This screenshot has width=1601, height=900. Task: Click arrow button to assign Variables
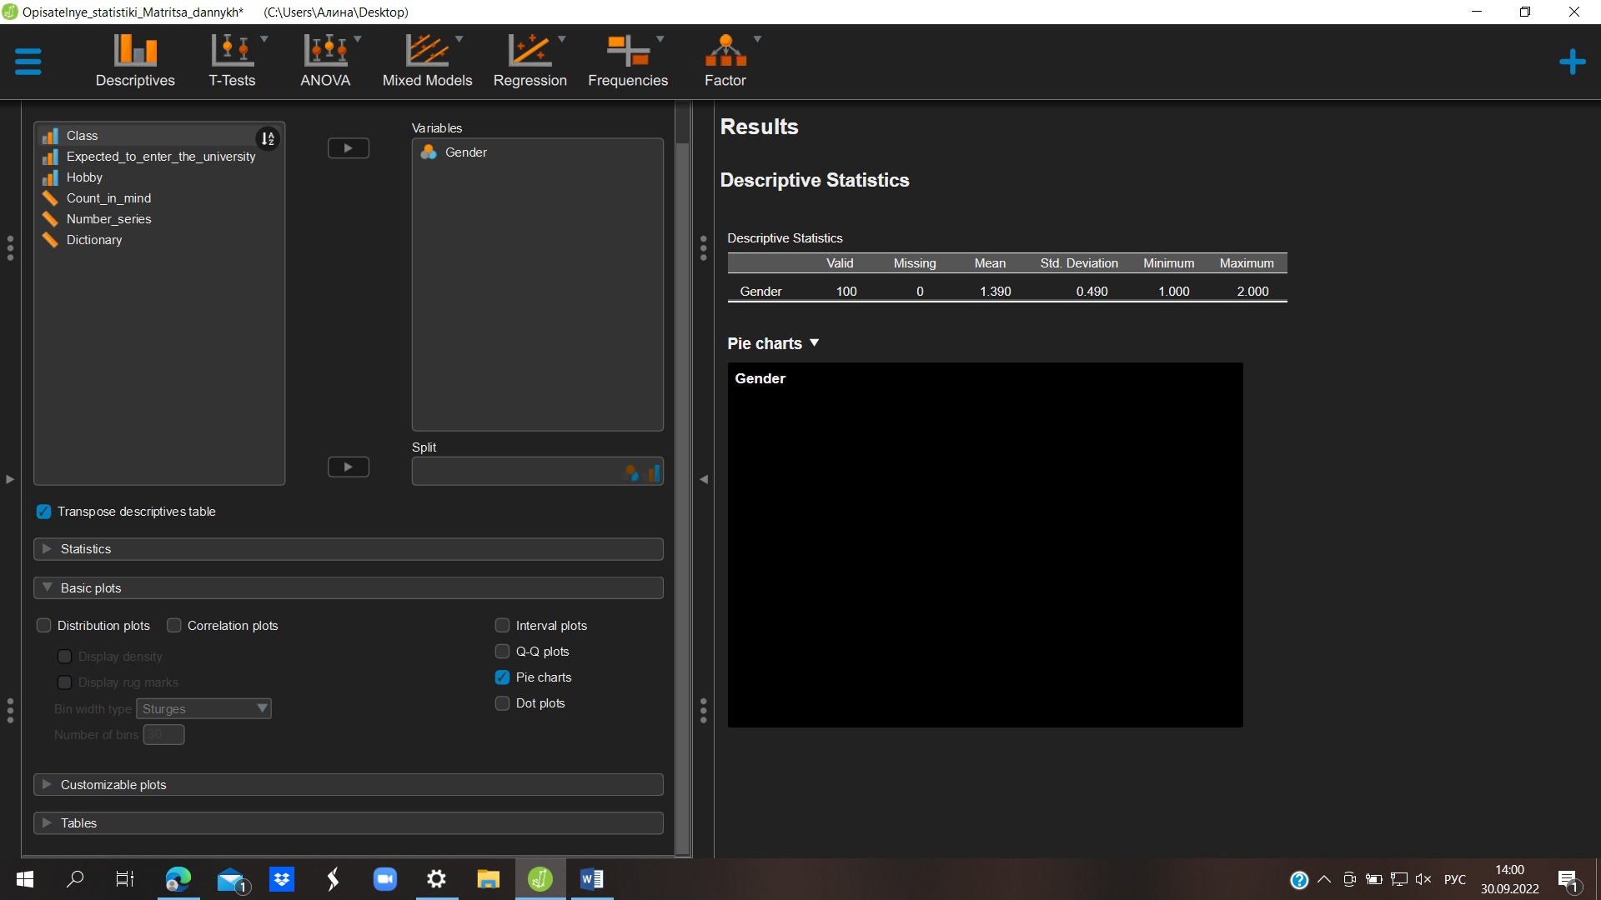[349, 148]
